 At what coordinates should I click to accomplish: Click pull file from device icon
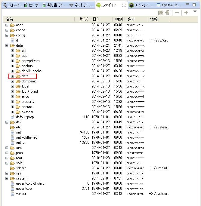click(x=160, y=13)
